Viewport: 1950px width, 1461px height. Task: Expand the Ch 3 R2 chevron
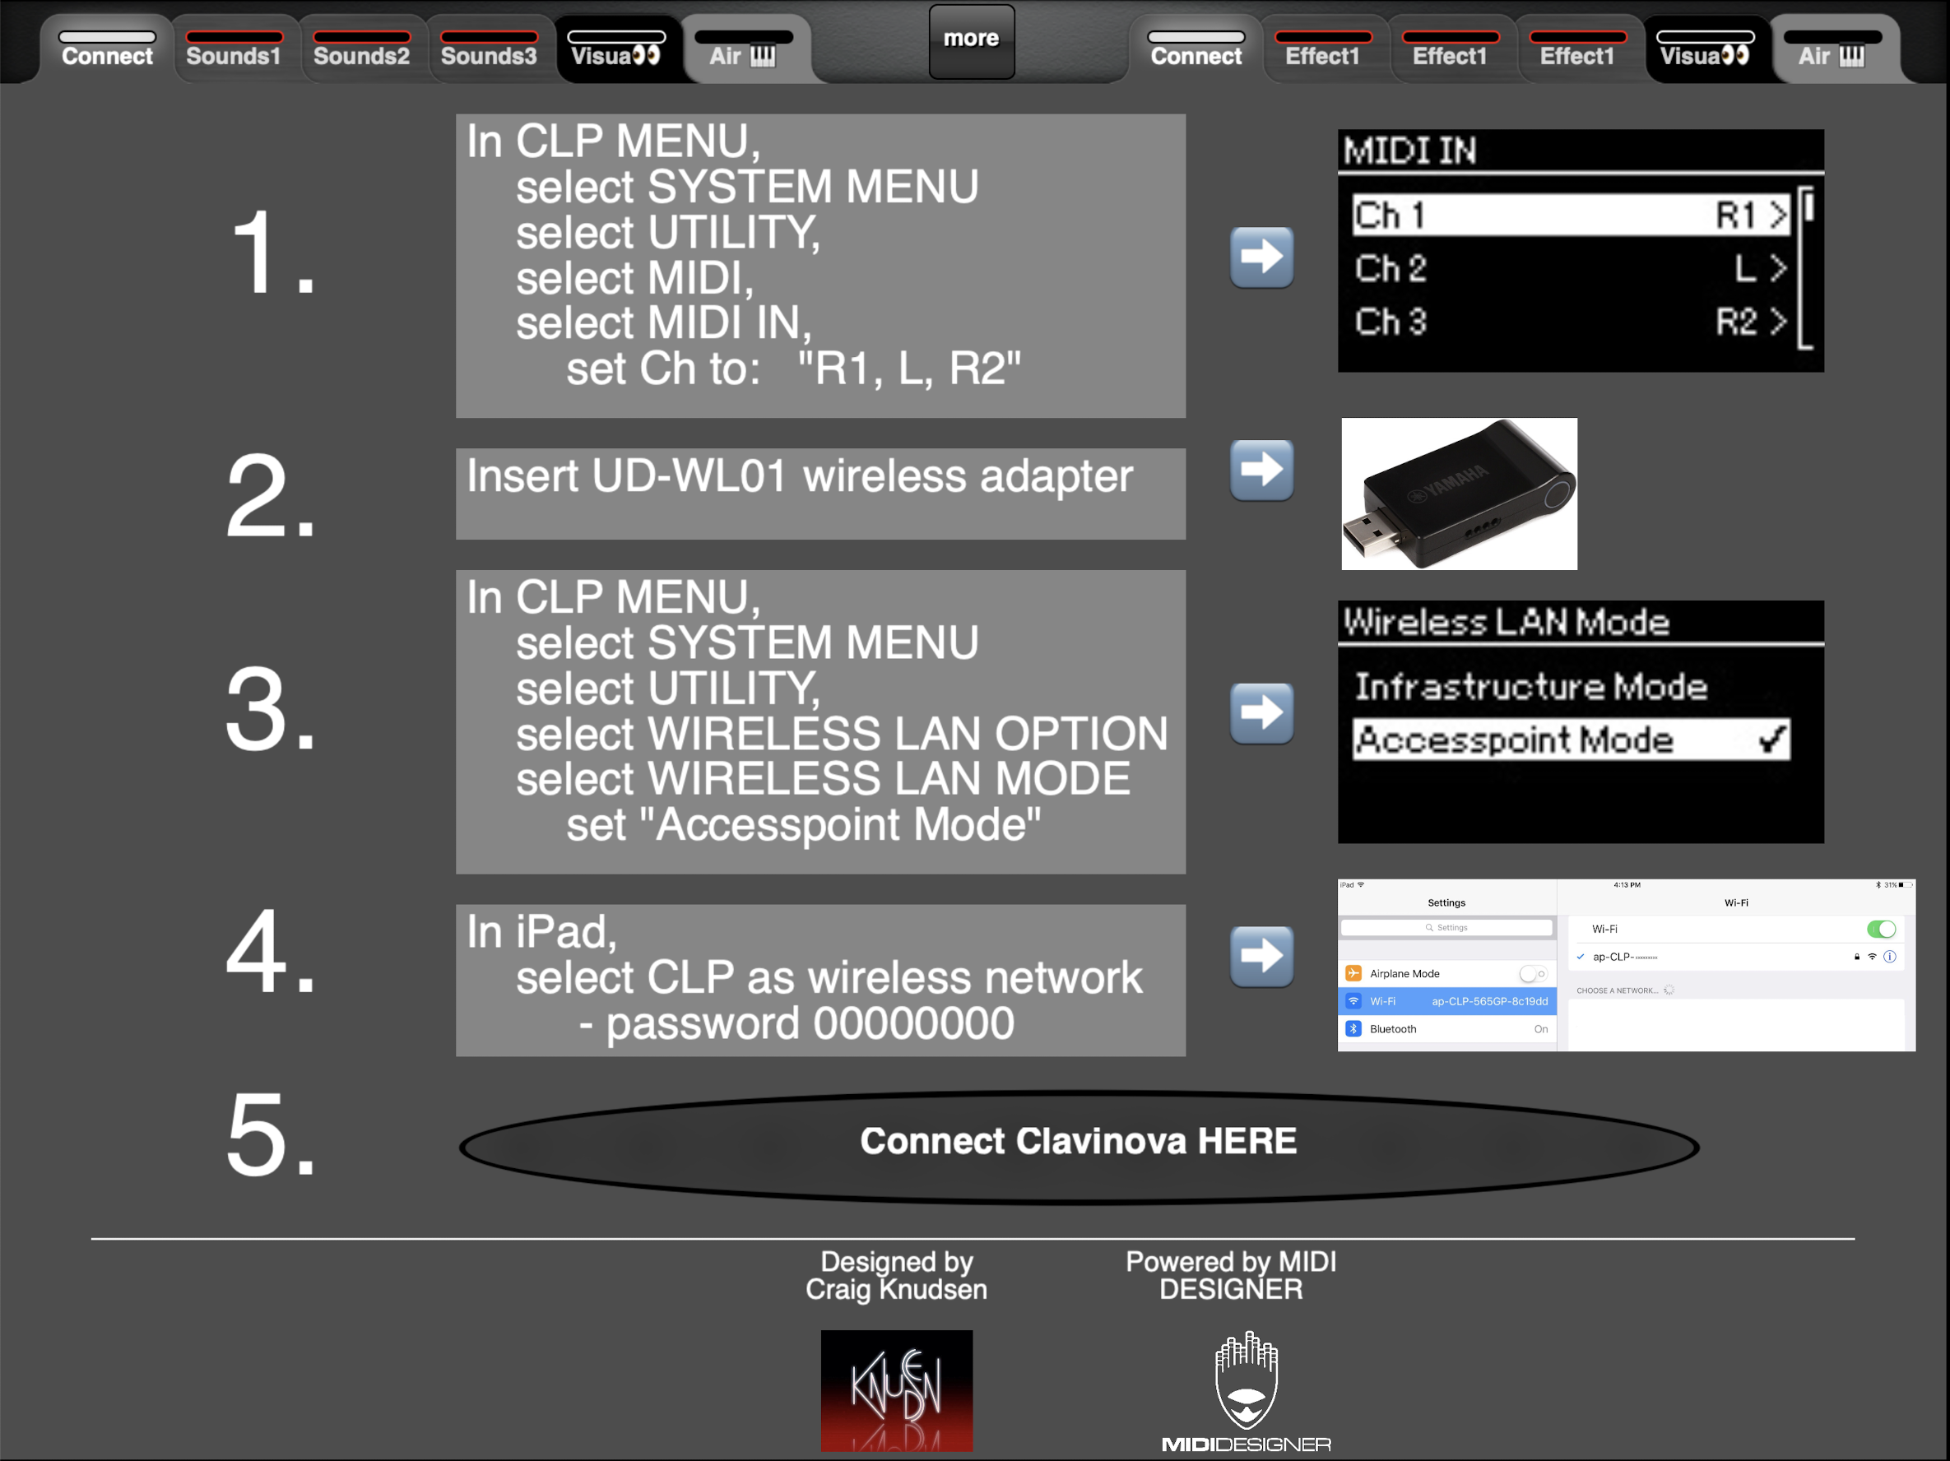coord(1777,322)
